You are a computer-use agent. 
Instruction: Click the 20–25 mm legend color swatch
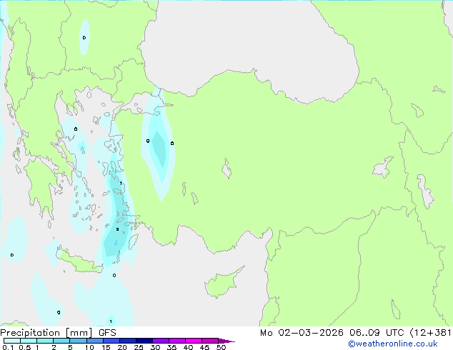pyautogui.click(x=128, y=341)
